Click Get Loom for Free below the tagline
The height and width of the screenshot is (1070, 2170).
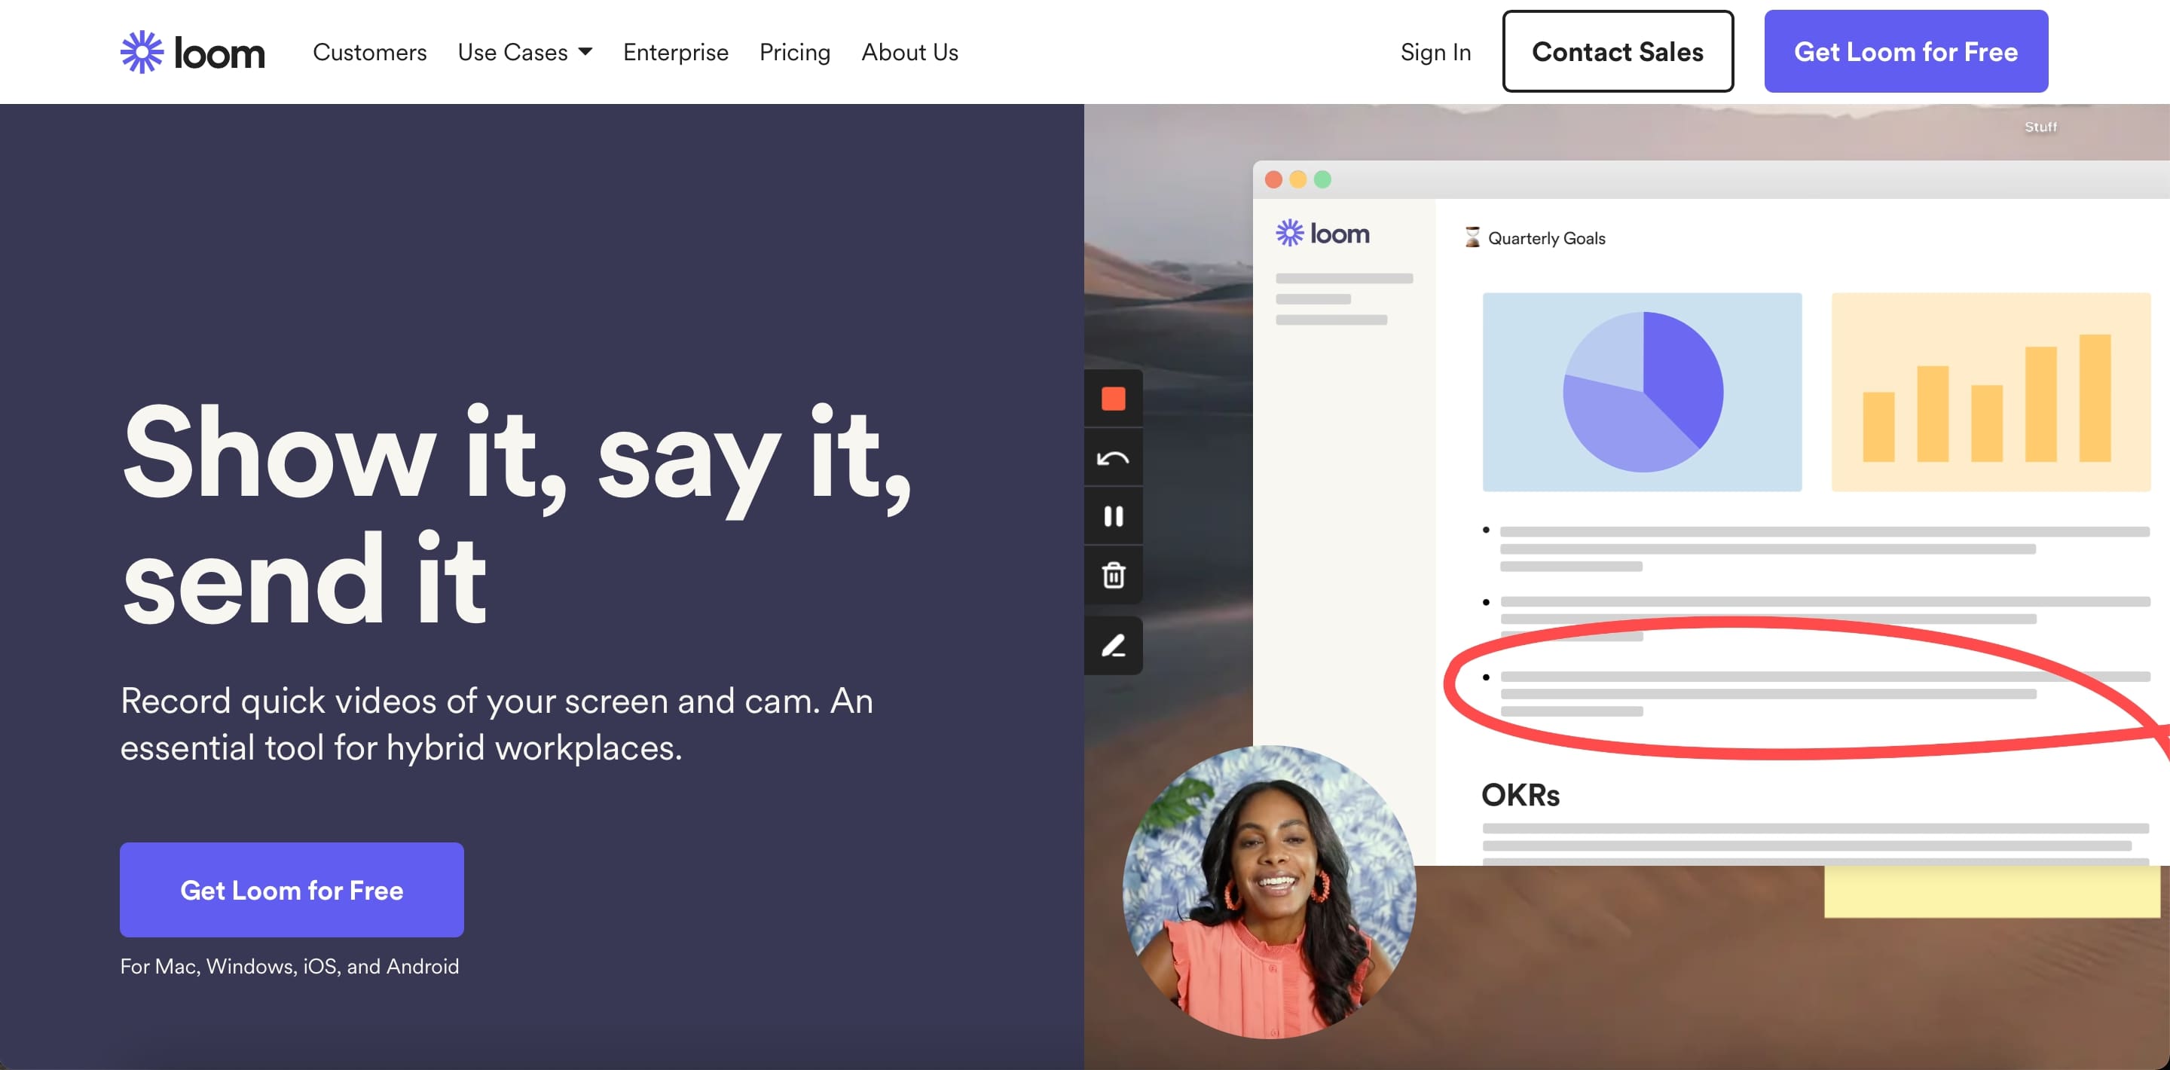(x=292, y=890)
